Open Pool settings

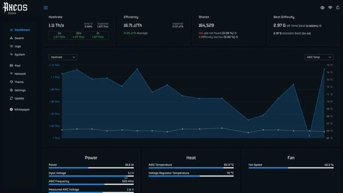[x=17, y=66]
